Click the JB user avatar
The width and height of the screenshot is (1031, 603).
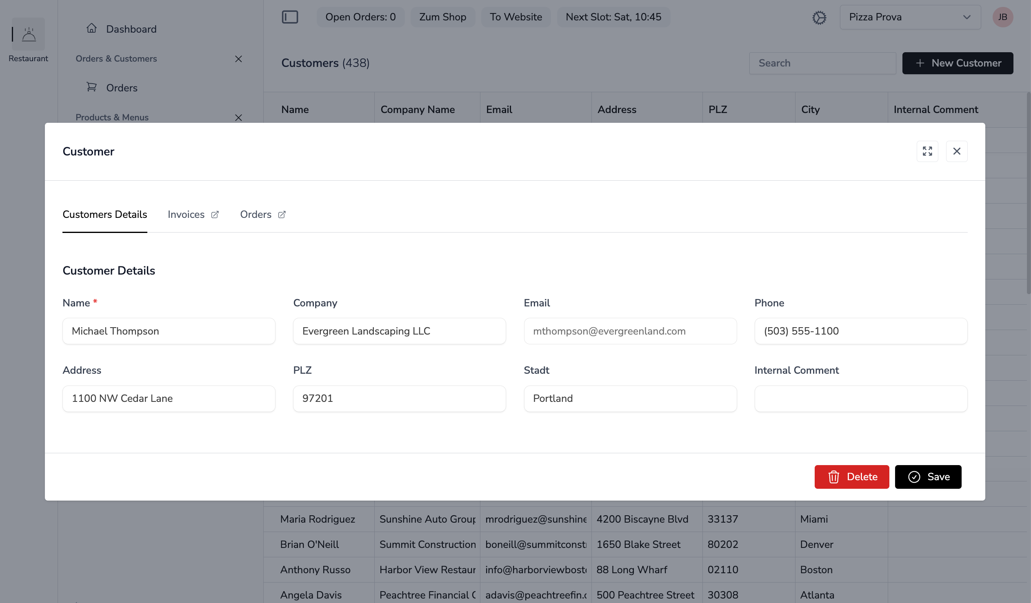(x=1003, y=17)
